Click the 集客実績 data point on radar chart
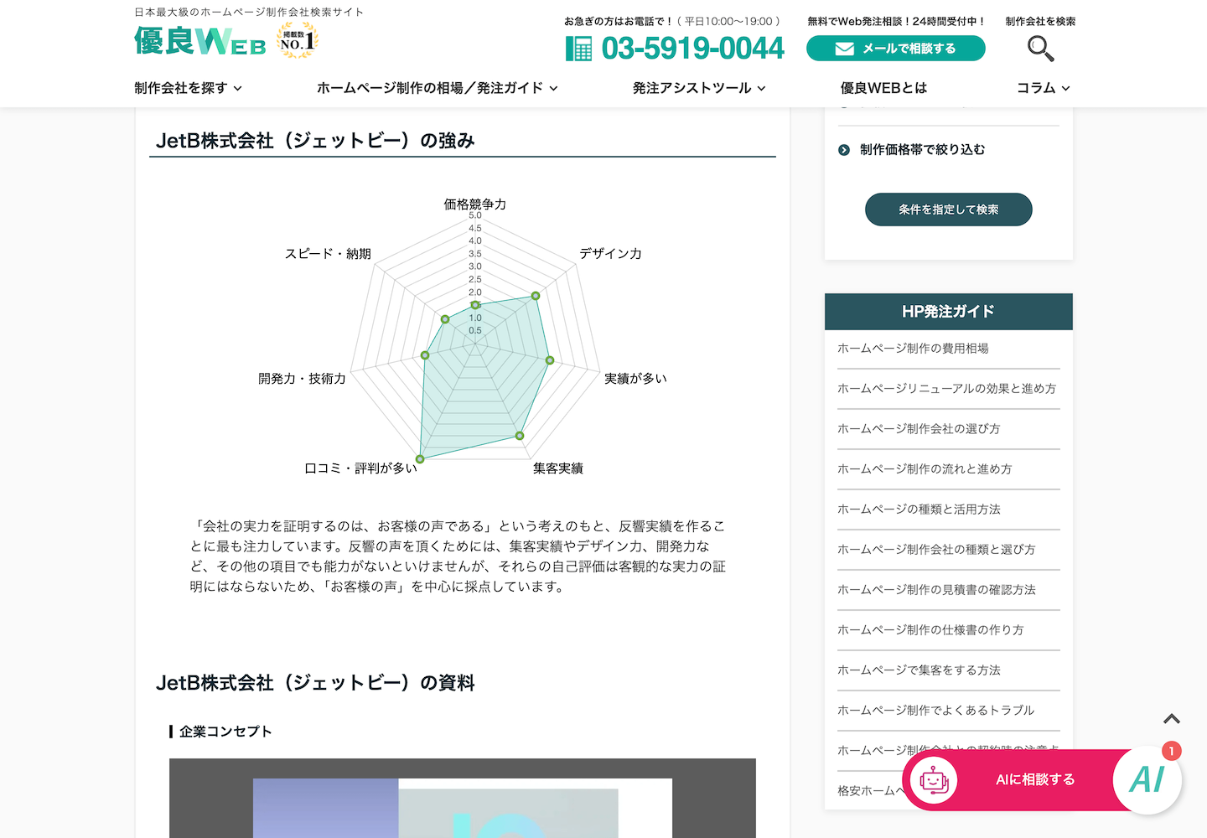 pos(520,436)
